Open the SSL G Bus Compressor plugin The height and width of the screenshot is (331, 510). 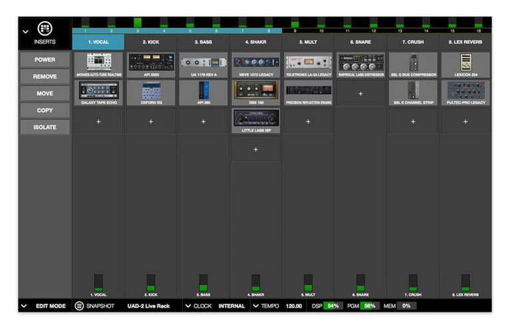413,65
